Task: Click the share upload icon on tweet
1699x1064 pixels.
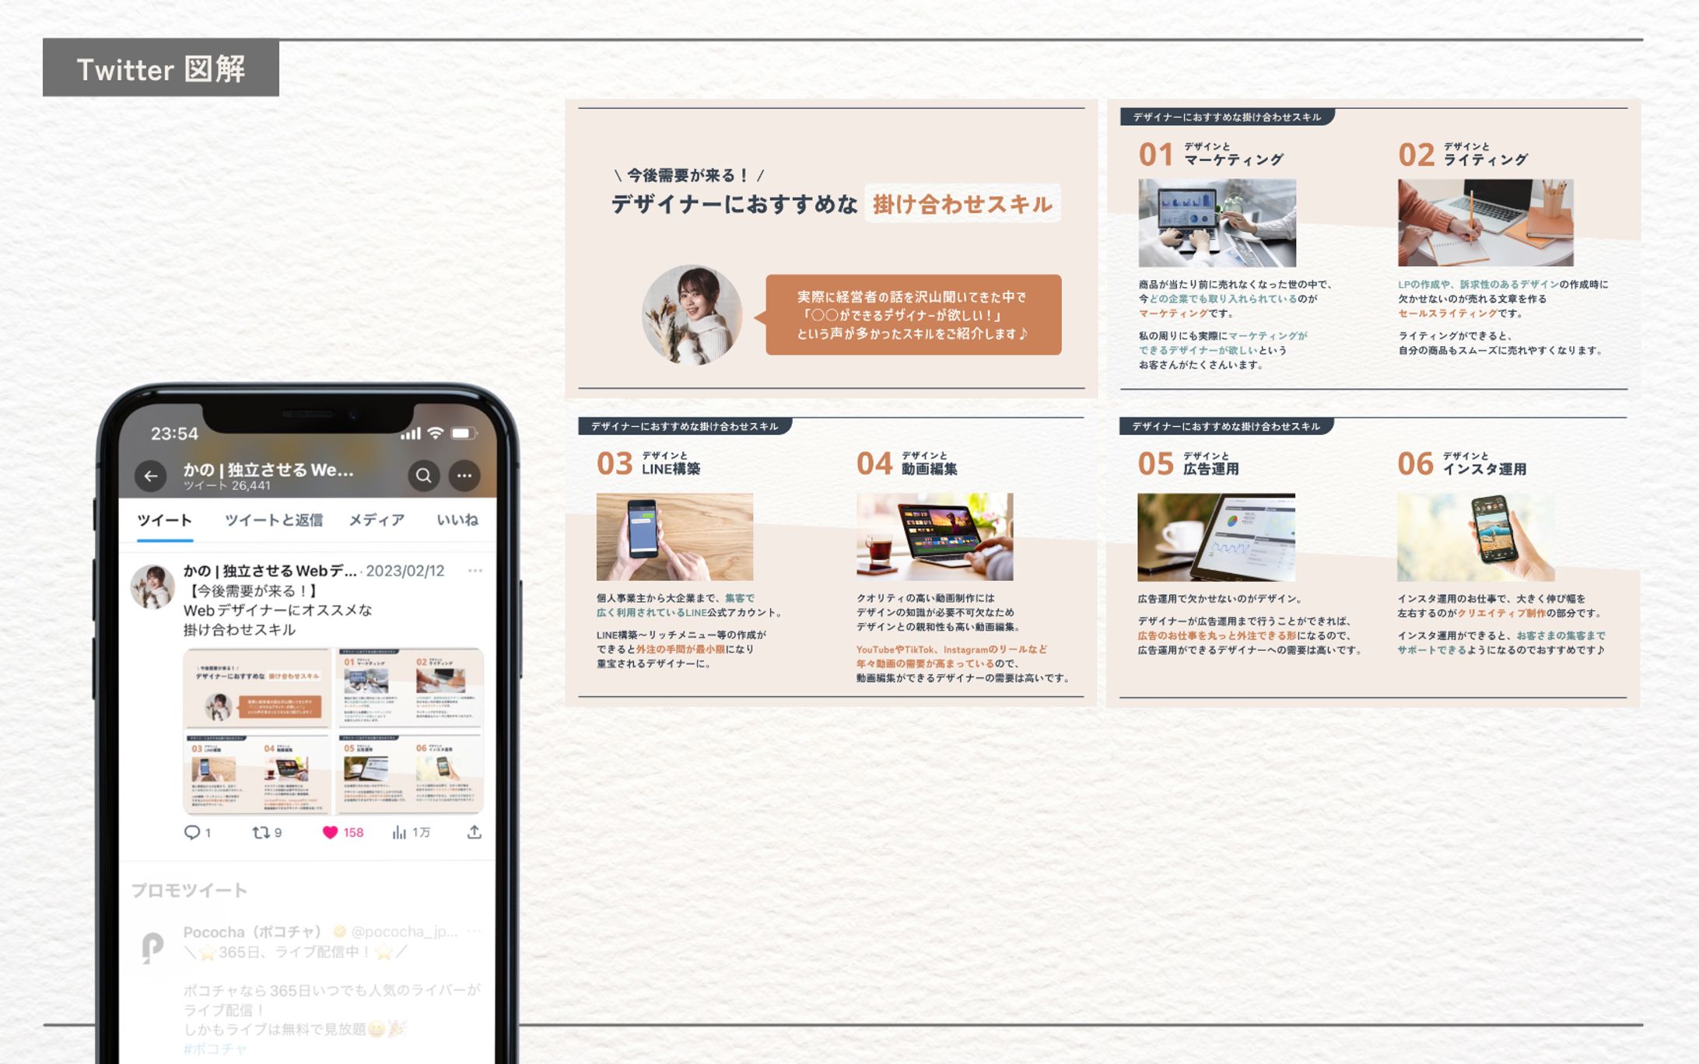Action: click(474, 833)
